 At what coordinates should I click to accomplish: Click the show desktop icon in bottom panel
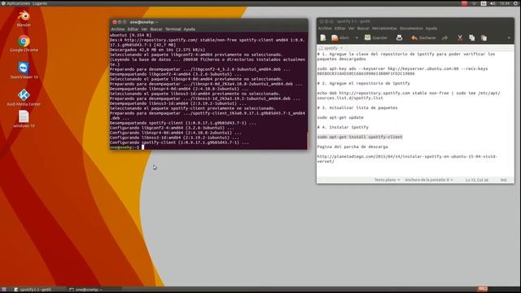click(x=4, y=290)
